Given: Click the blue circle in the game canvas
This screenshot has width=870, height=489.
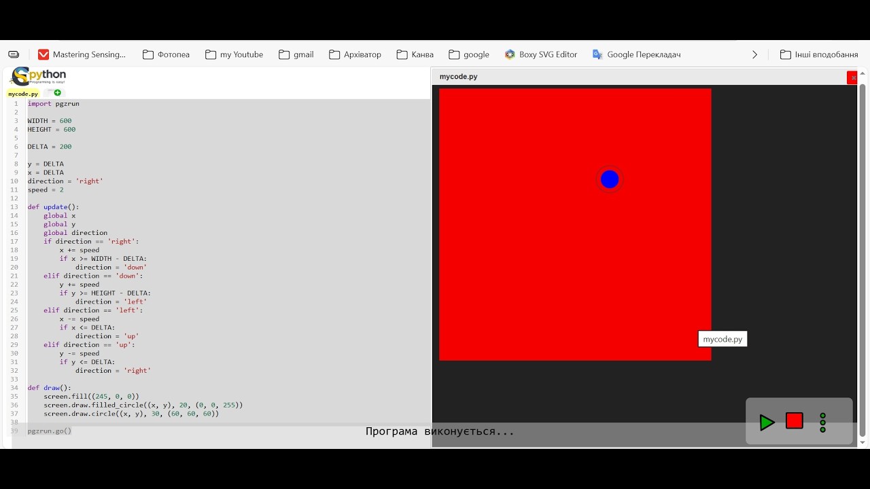Looking at the screenshot, I should tap(610, 179).
